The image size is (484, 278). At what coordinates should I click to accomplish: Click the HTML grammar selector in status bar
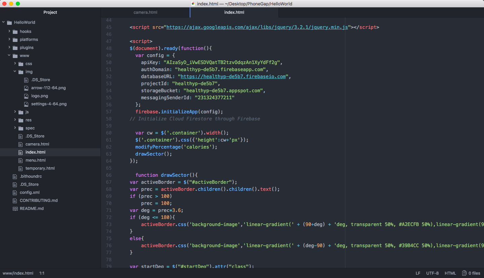pos(450,273)
